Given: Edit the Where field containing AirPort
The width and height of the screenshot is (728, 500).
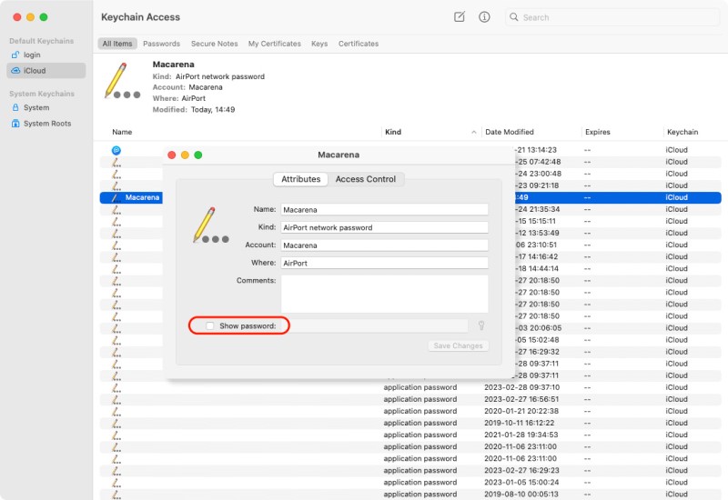Looking at the screenshot, I should pos(384,263).
